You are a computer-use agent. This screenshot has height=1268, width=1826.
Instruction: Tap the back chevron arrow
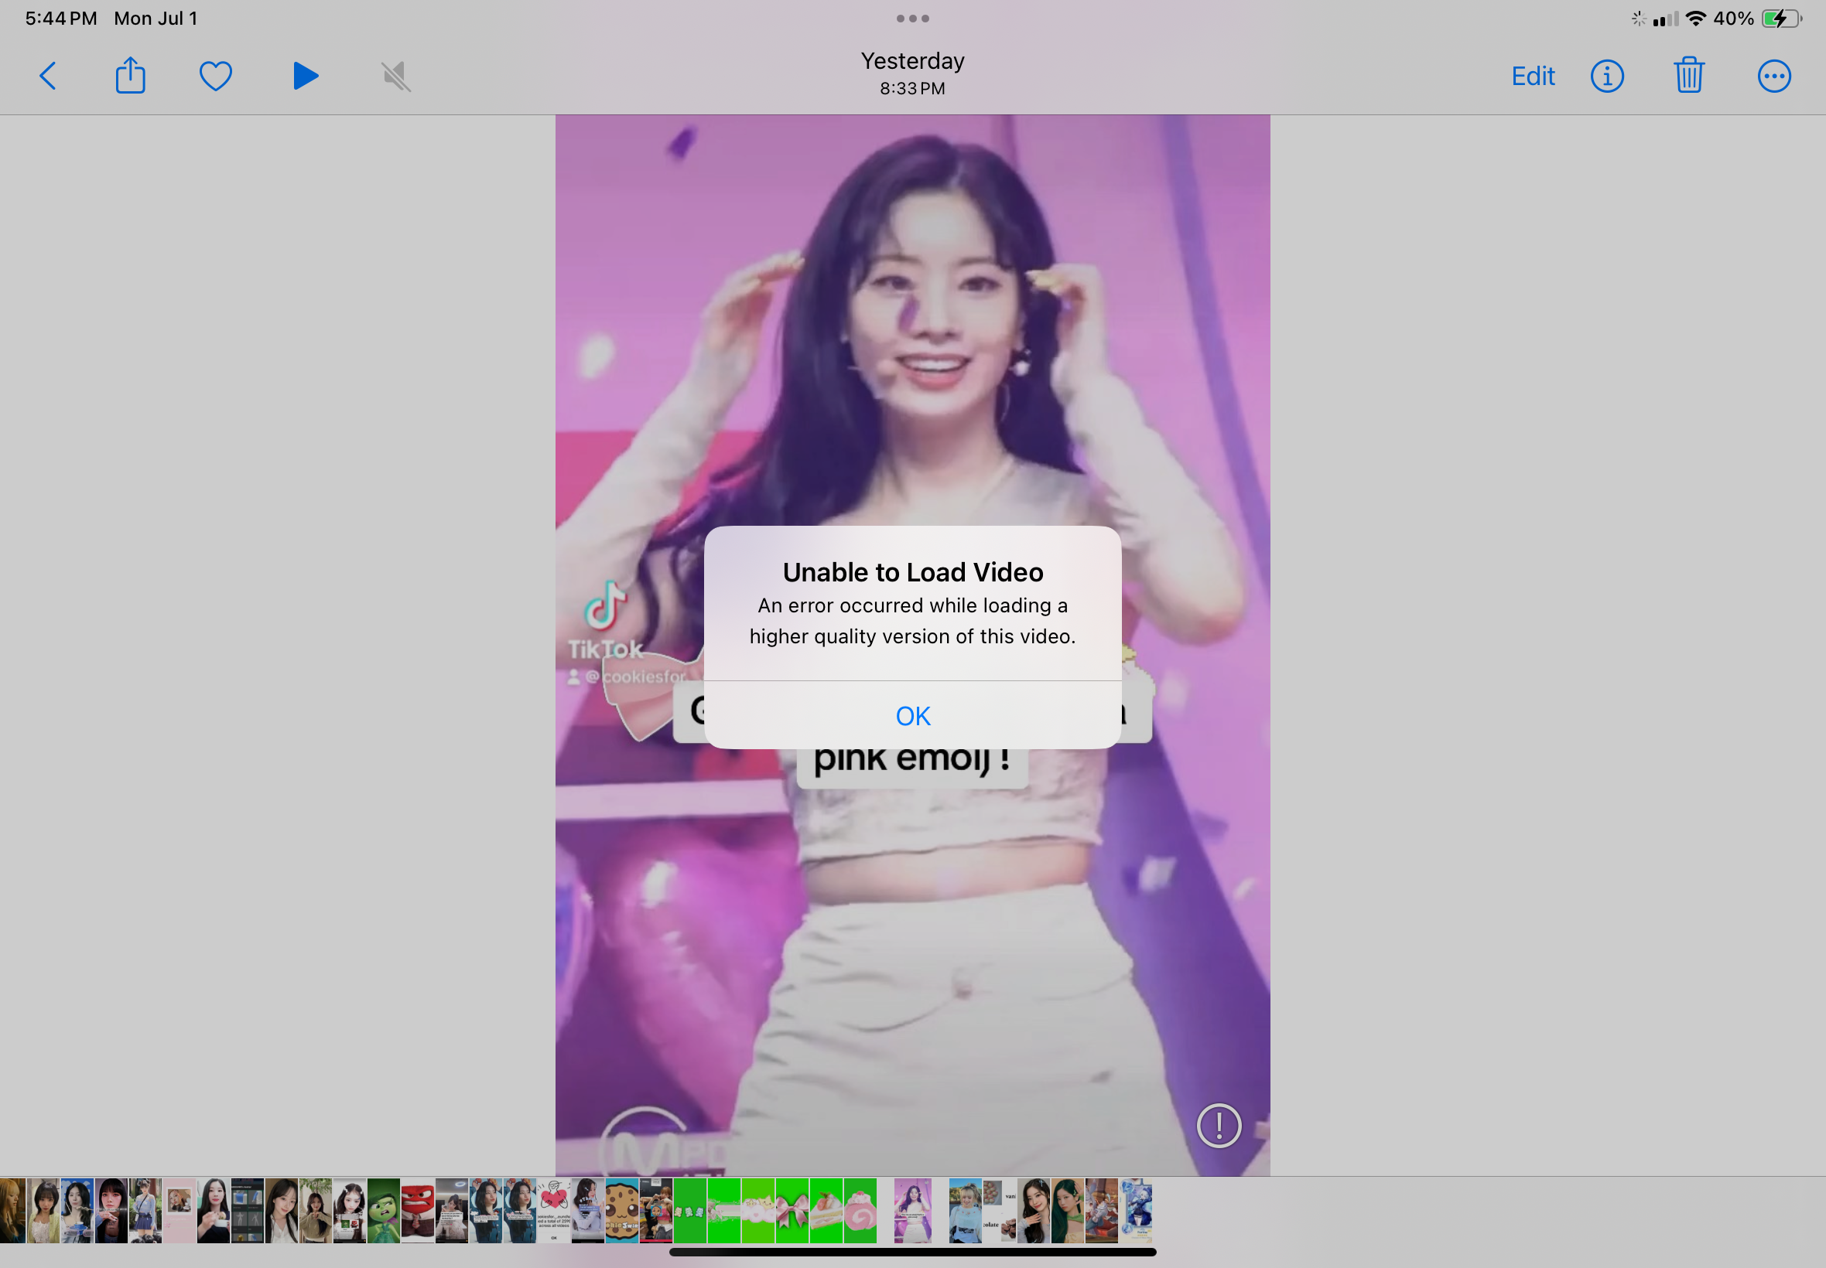pyautogui.click(x=48, y=77)
